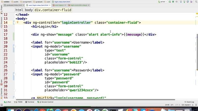198x111 pixels.
Task: Open the VS Code icon in the Dock
Action: tap(34, 110)
